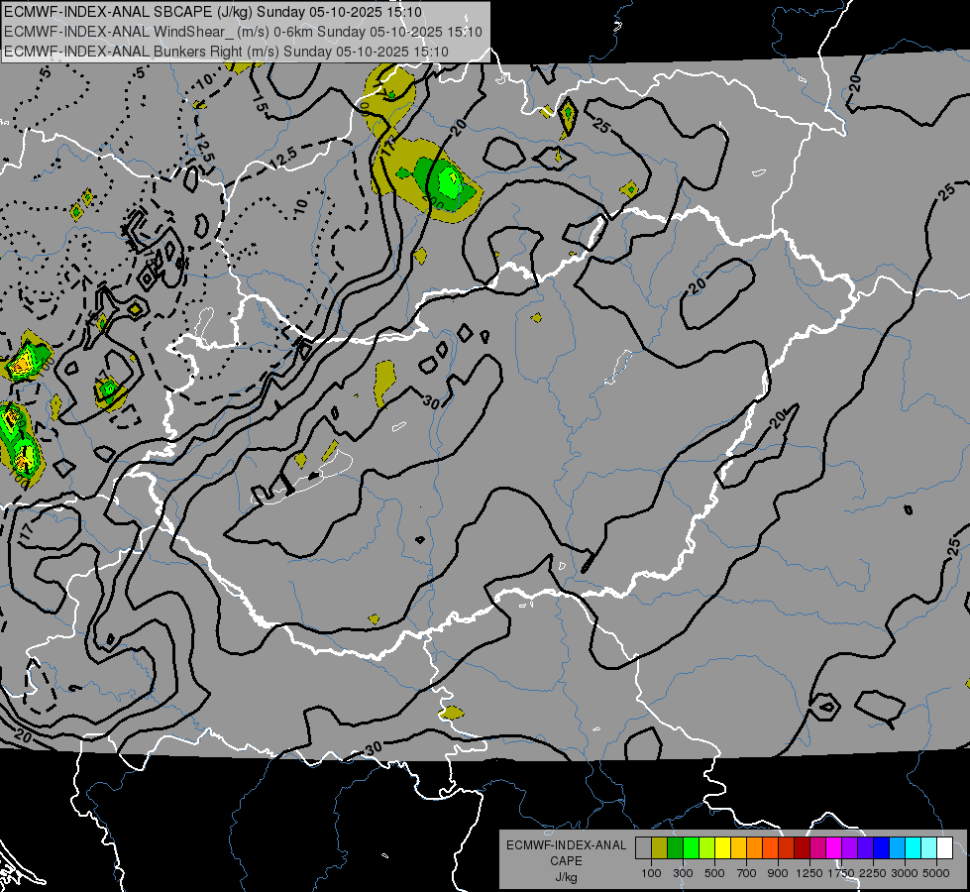Click the pale cyan swatch ending at 5000
970x892 pixels.
coord(928,847)
